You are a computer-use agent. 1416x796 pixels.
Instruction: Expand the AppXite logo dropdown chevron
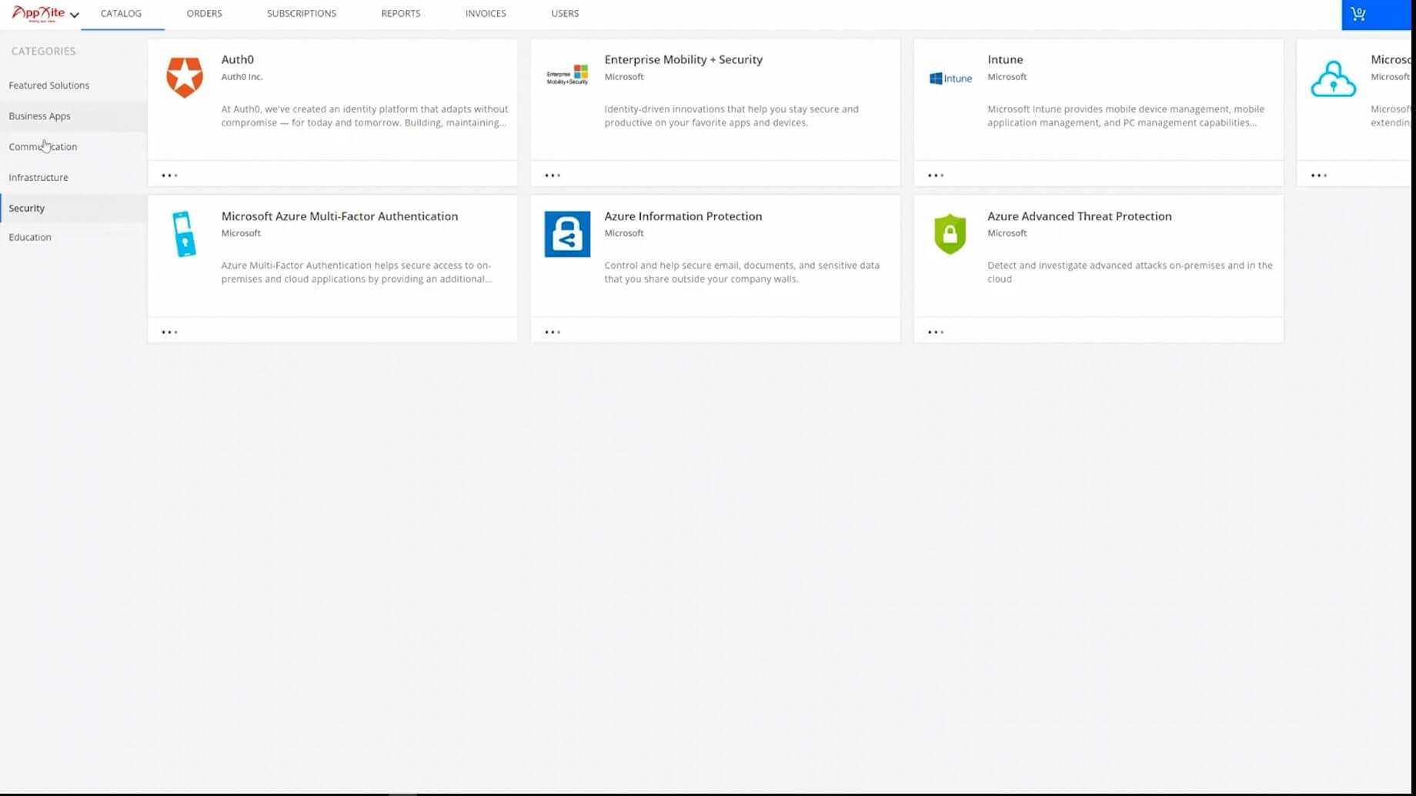tap(75, 15)
